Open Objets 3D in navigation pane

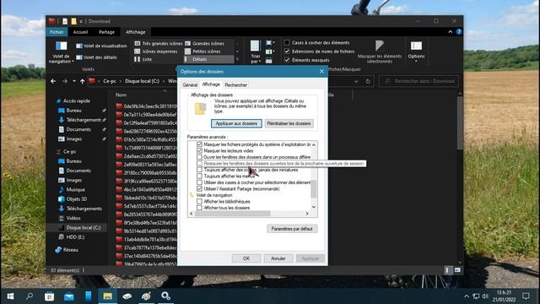pos(77,199)
